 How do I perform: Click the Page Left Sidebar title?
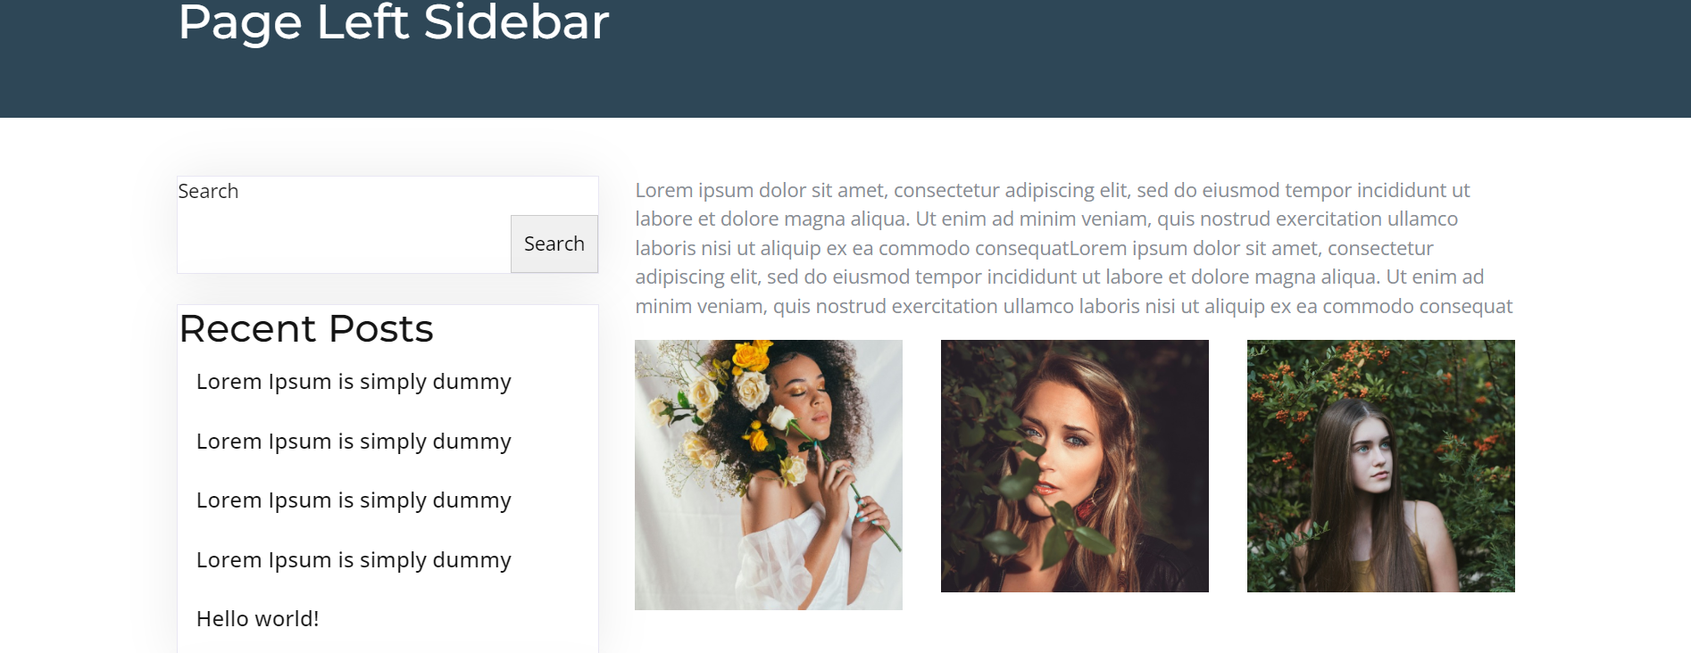click(394, 22)
